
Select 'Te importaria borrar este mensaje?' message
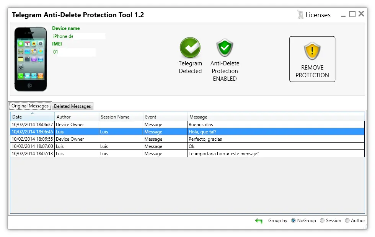click(224, 154)
